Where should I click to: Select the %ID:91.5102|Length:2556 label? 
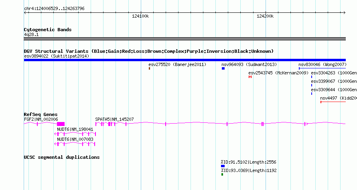pyautogui.click(x=248, y=162)
